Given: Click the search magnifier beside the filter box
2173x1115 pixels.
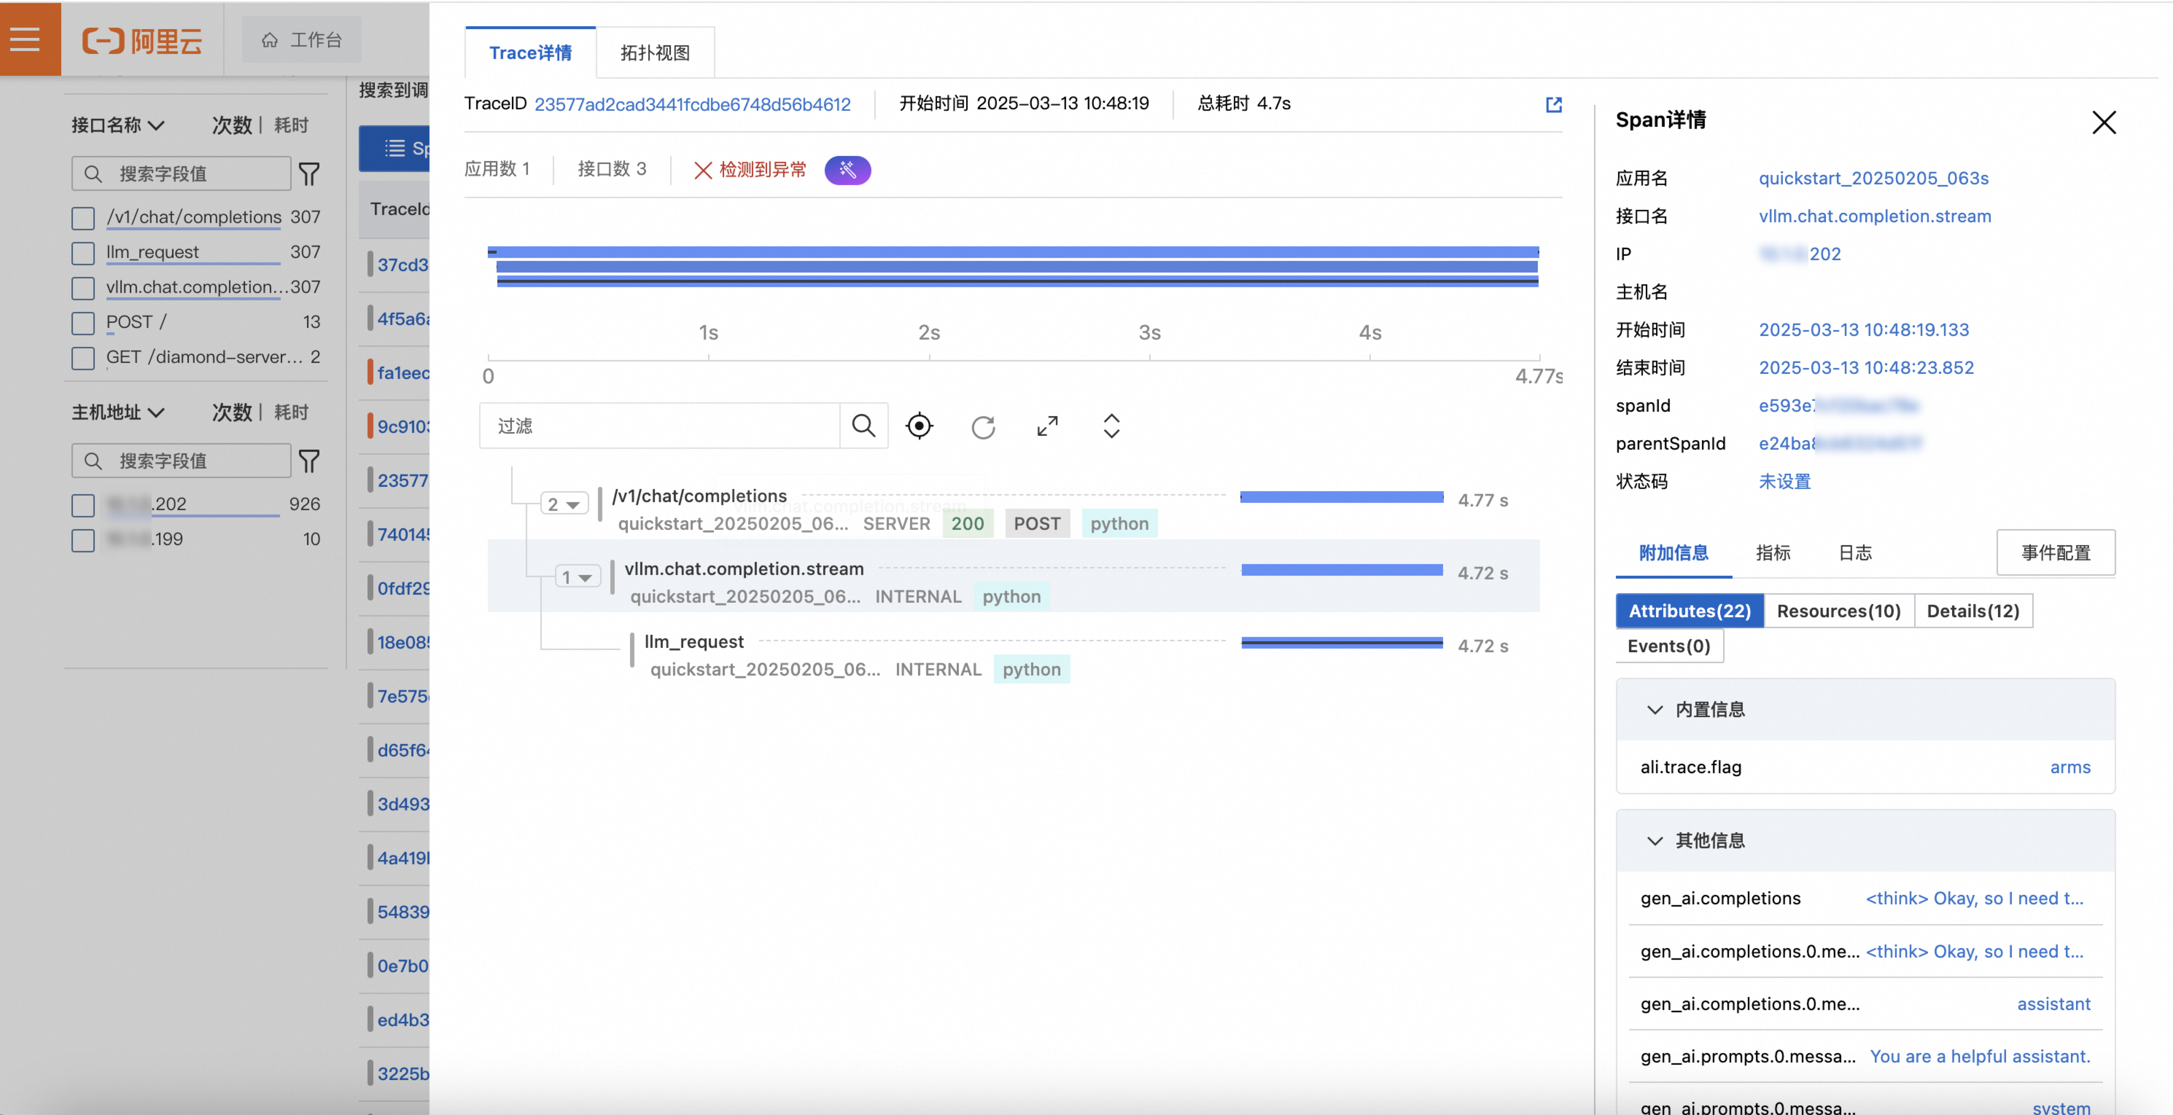Looking at the screenshot, I should point(863,426).
